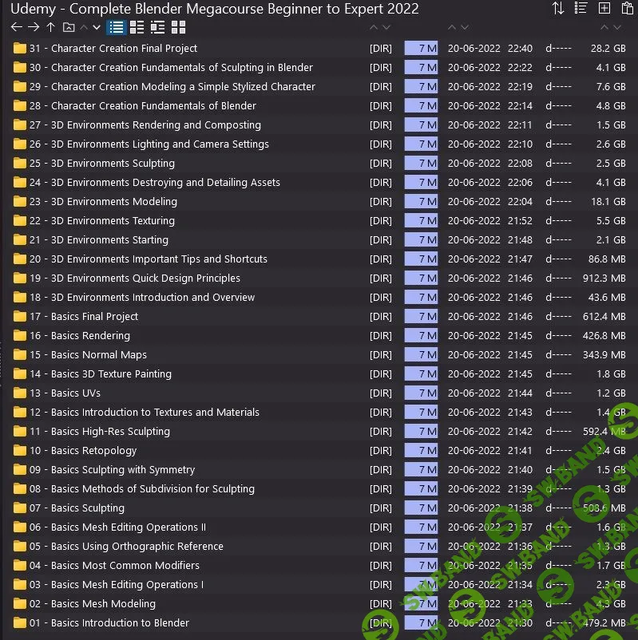Open the new item plus icon
The image size is (638, 640).
pos(604,9)
